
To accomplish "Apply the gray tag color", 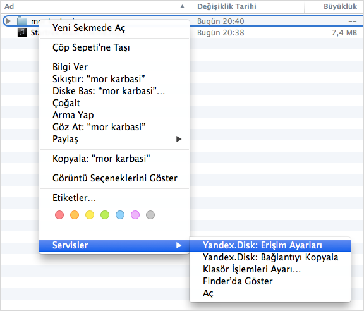I will (150, 215).
